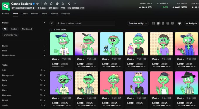The width and height of the screenshot is (199, 109).
Task: Select the Not Listed status filter
Action: tap(27, 29)
